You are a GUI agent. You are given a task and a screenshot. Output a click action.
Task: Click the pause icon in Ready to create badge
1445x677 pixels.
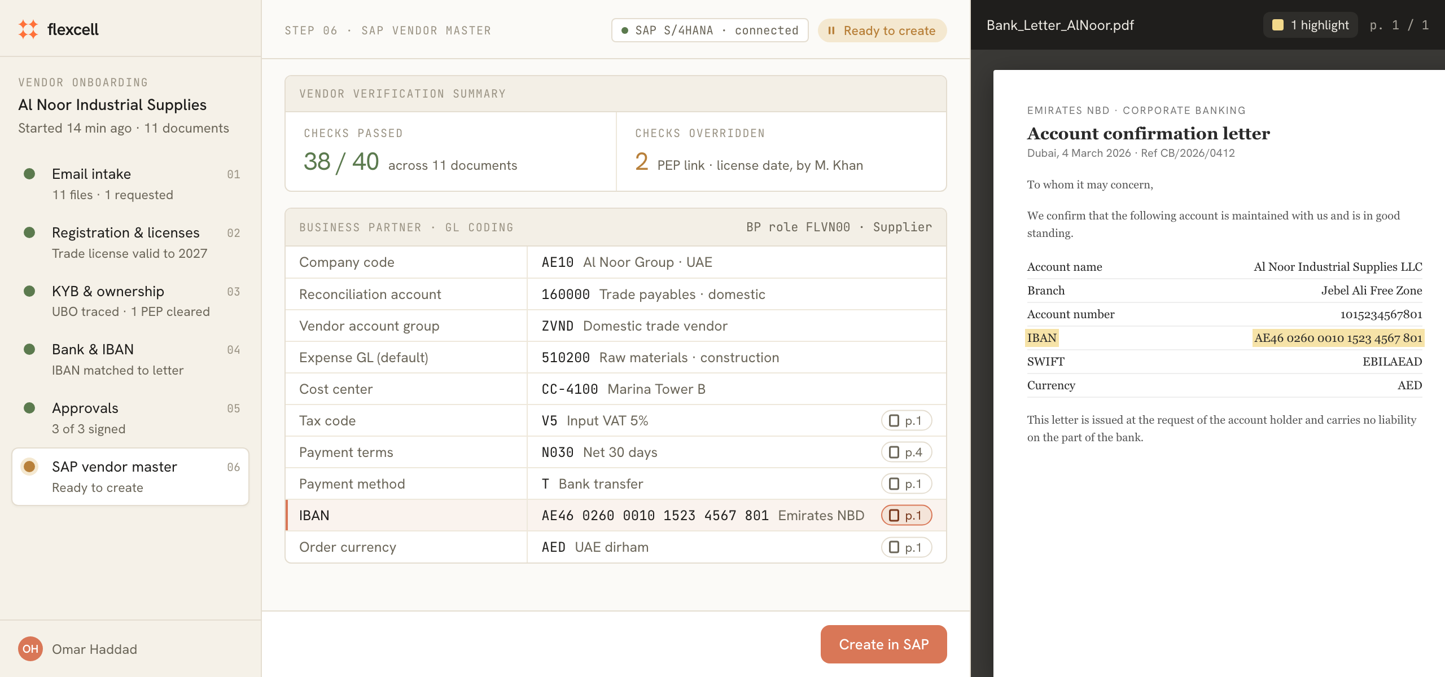click(x=831, y=30)
